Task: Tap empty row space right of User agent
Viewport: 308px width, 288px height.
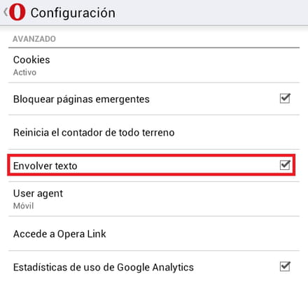Action: (182, 199)
